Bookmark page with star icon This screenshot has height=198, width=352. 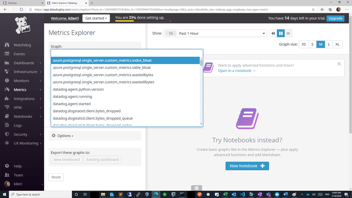point(313,10)
